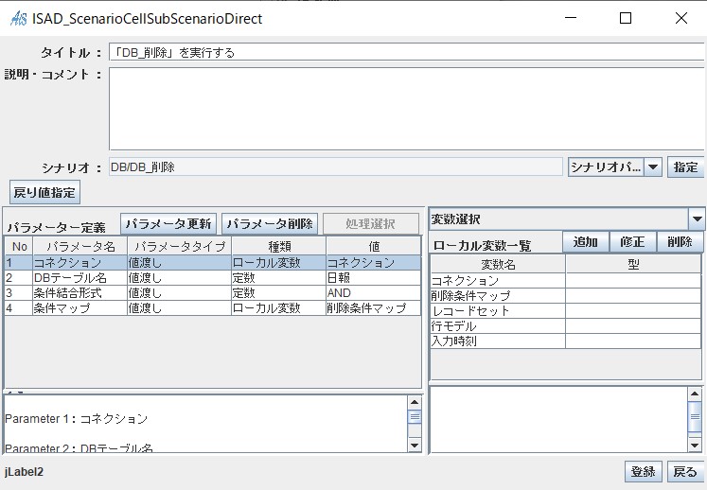707x490 pixels.
Task: Click inside the 説明・コメント text area
Action: click(406, 109)
